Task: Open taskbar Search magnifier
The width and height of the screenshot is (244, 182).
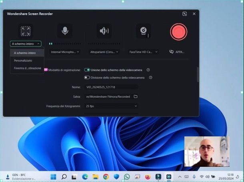Action: click(x=64, y=177)
